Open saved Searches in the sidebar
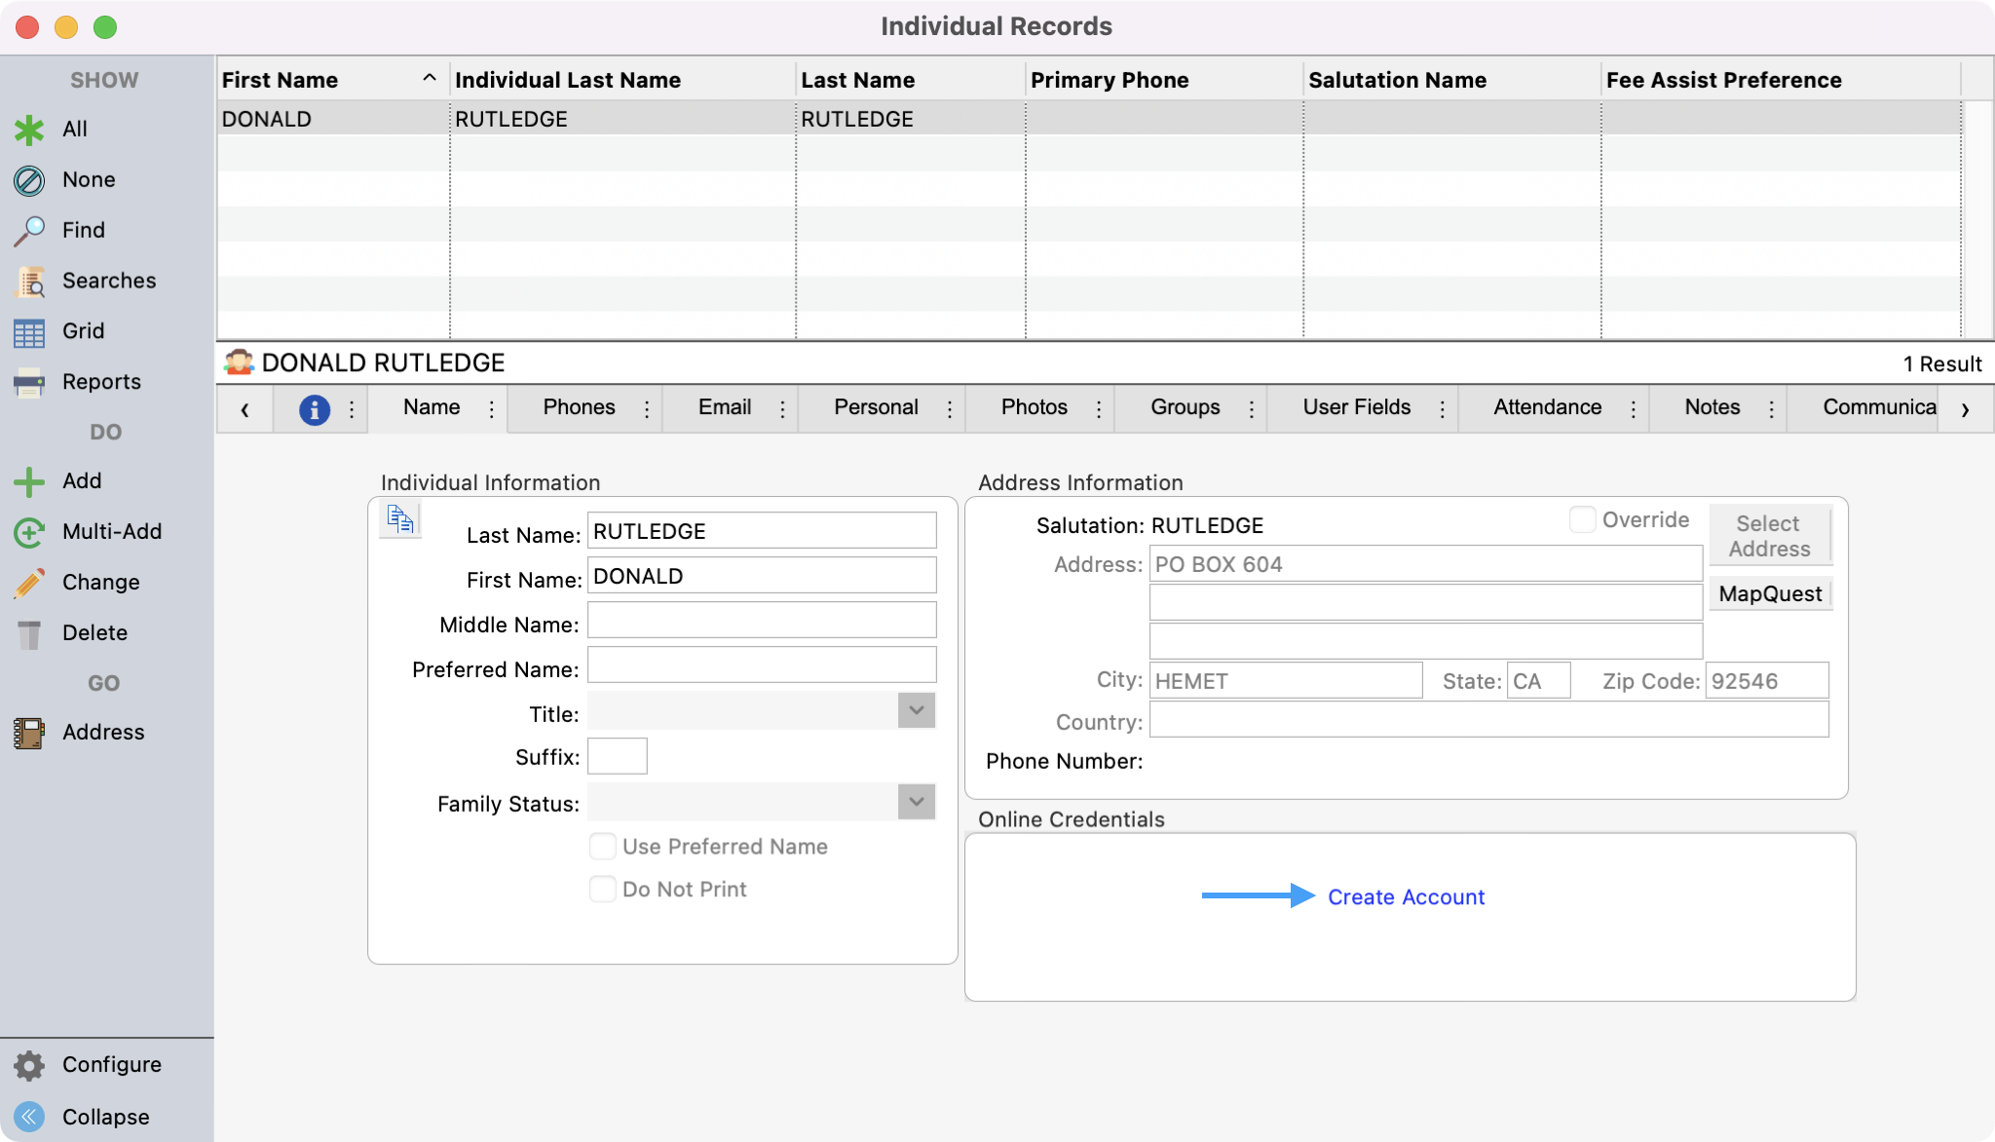 click(29, 282)
